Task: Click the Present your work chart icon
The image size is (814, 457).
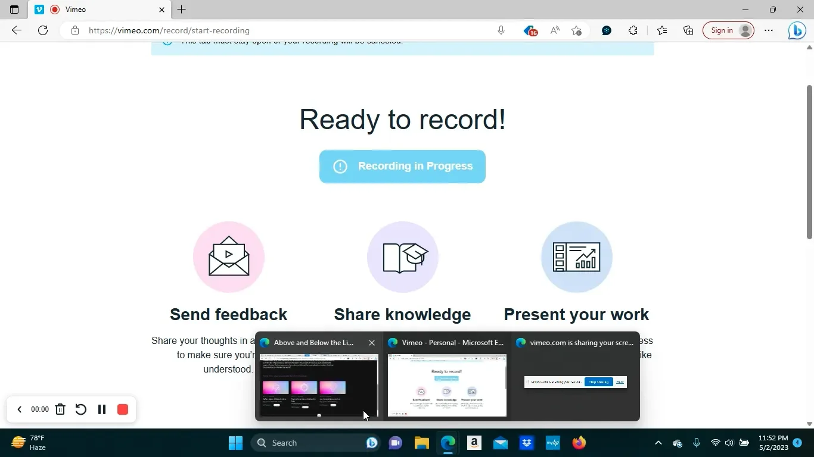Action: (x=576, y=256)
